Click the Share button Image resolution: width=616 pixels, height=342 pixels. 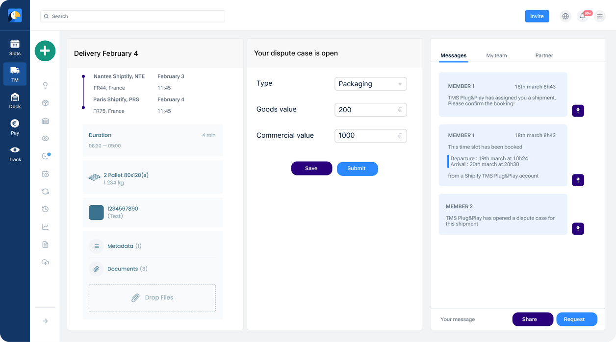pyautogui.click(x=533, y=319)
